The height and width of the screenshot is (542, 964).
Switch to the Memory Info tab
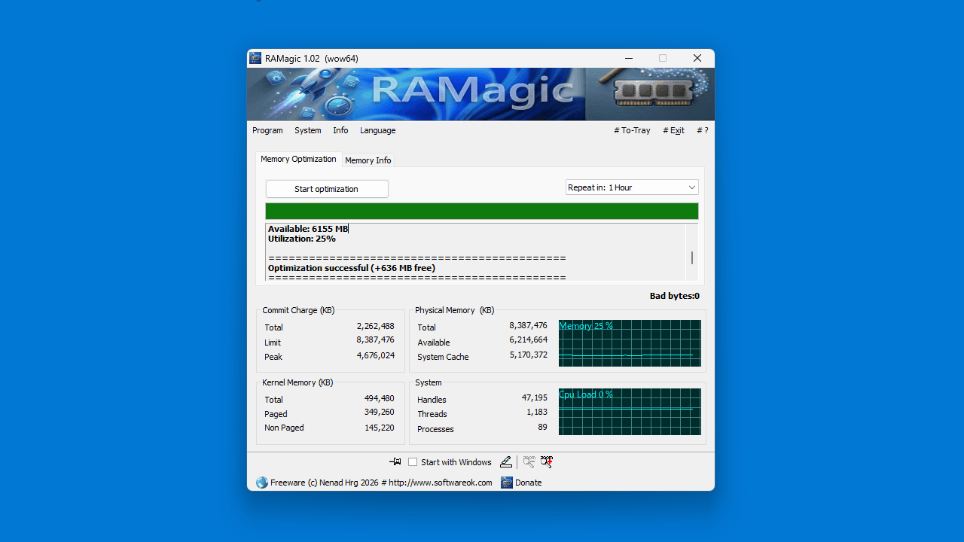coord(368,160)
